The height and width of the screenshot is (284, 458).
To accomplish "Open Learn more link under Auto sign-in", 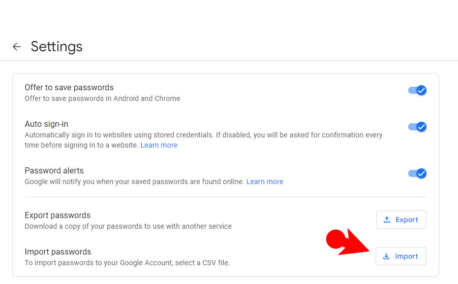I will [x=159, y=145].
